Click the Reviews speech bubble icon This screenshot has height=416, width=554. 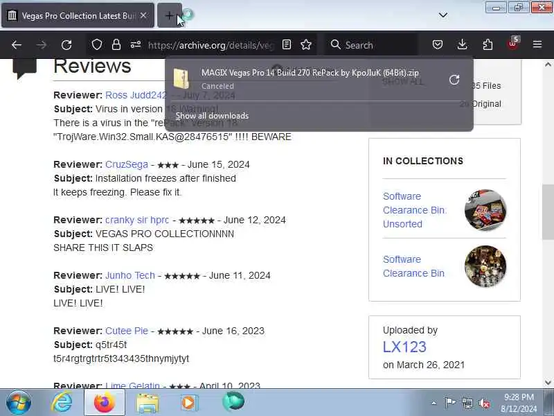tap(25, 68)
